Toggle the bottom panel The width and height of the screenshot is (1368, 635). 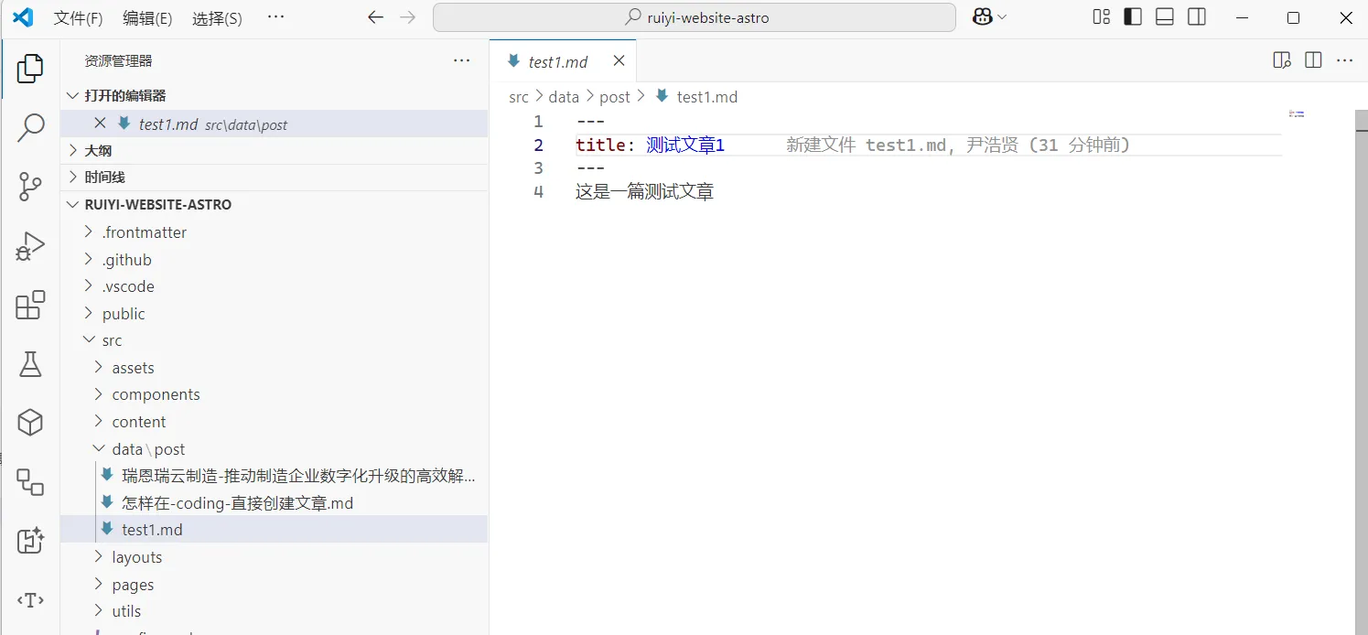(x=1165, y=17)
